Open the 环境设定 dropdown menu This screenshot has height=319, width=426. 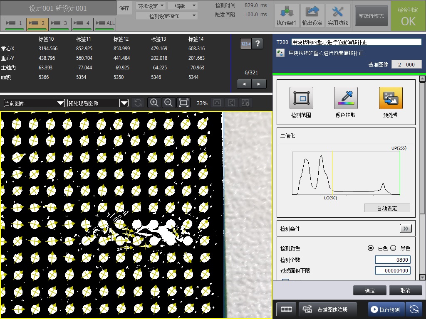[x=151, y=6]
